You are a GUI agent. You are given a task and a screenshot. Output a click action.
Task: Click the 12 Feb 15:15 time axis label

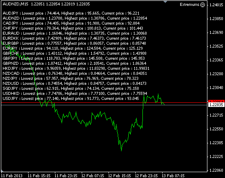119,175
